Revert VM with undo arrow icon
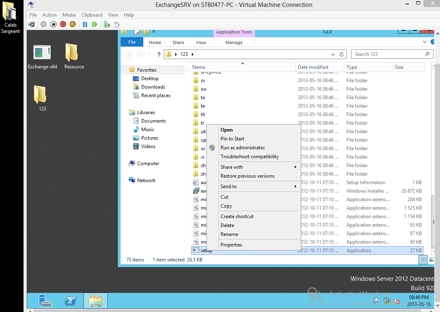This screenshot has height=312, width=440. point(117,24)
